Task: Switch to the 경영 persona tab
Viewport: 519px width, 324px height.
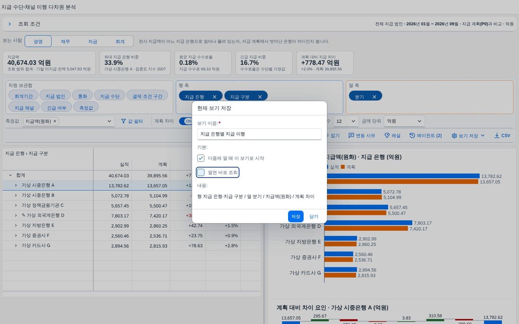Action: 38,41
